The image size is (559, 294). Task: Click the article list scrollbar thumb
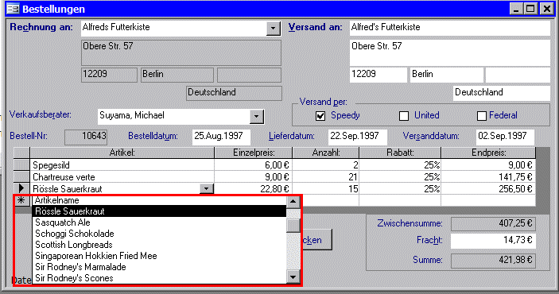point(293,225)
